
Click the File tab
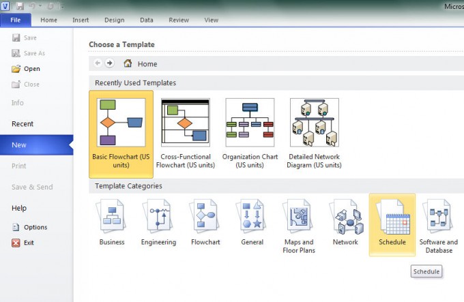(x=16, y=20)
